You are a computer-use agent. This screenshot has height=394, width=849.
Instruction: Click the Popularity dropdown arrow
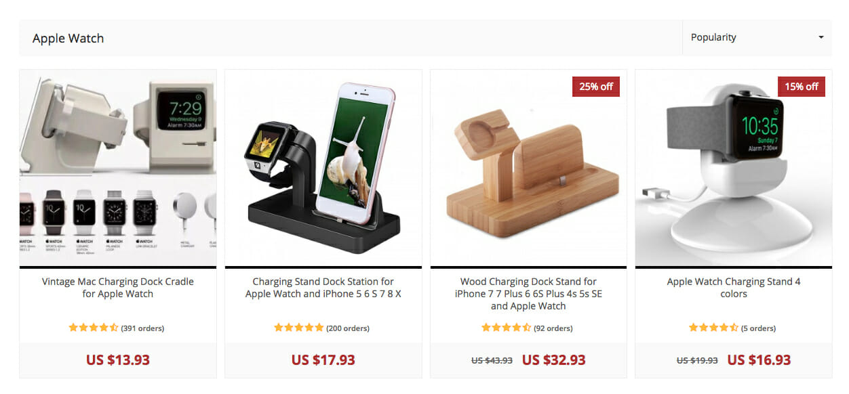pyautogui.click(x=821, y=37)
